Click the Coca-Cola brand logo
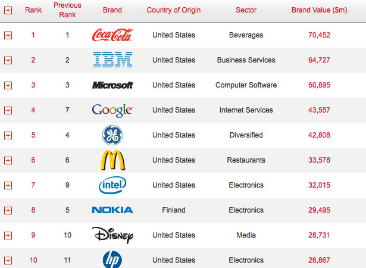Screen dimensions: 366x268 coord(112,35)
